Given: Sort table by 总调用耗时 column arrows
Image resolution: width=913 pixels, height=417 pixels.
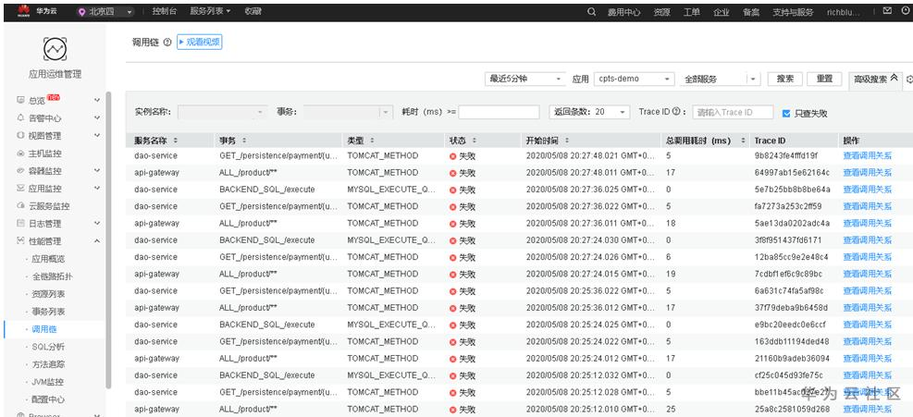Looking at the screenshot, I should point(743,141).
